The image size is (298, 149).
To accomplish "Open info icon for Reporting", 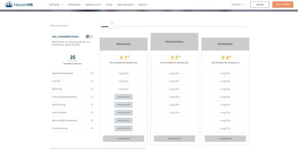I will tap(92, 89).
